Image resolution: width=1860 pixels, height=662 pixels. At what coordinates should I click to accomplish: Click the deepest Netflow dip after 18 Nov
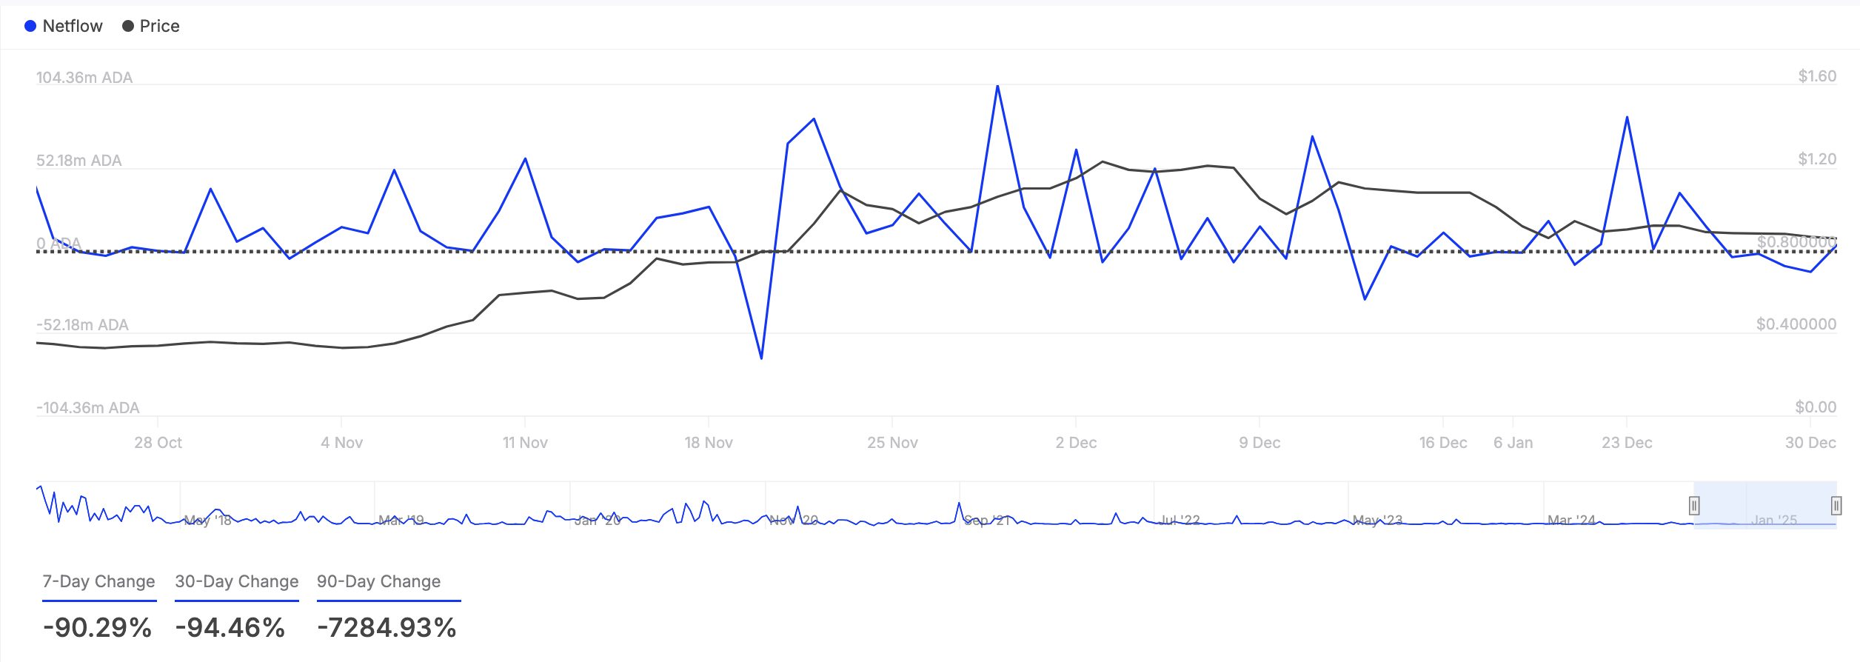click(x=761, y=358)
